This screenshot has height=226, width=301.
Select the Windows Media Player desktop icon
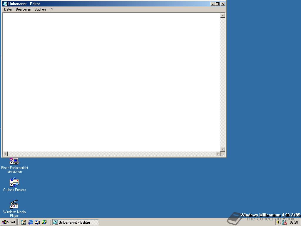tap(14, 209)
